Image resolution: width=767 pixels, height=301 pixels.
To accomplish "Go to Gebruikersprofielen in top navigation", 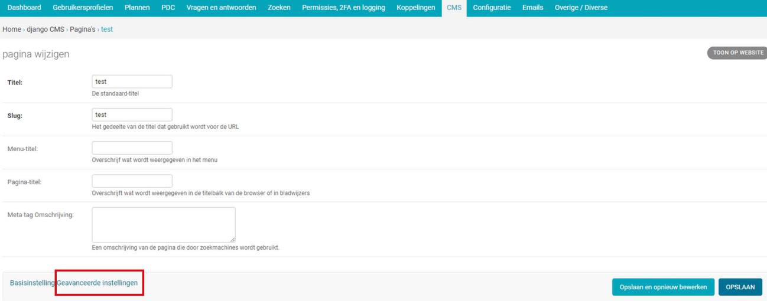I will click(83, 8).
